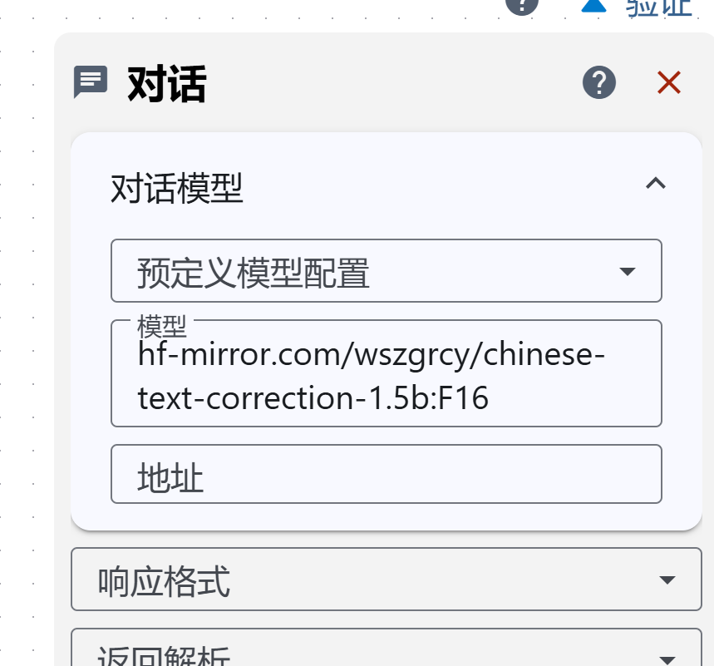The height and width of the screenshot is (666, 714).
Task: Click the chat bubble icon beside 对话
Action: [91, 82]
